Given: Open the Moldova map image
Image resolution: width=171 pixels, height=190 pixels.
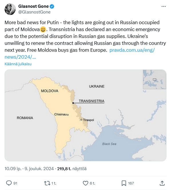Looking at the screenshot, I should [x=85, y=115].
